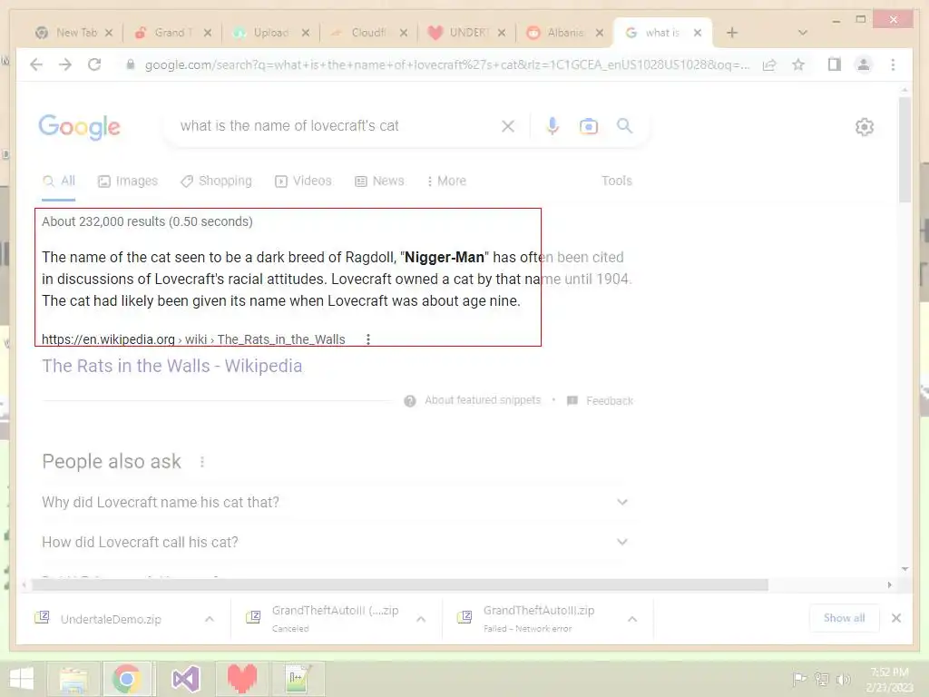
Task: Select the Shopping search filter
Action: 216,181
